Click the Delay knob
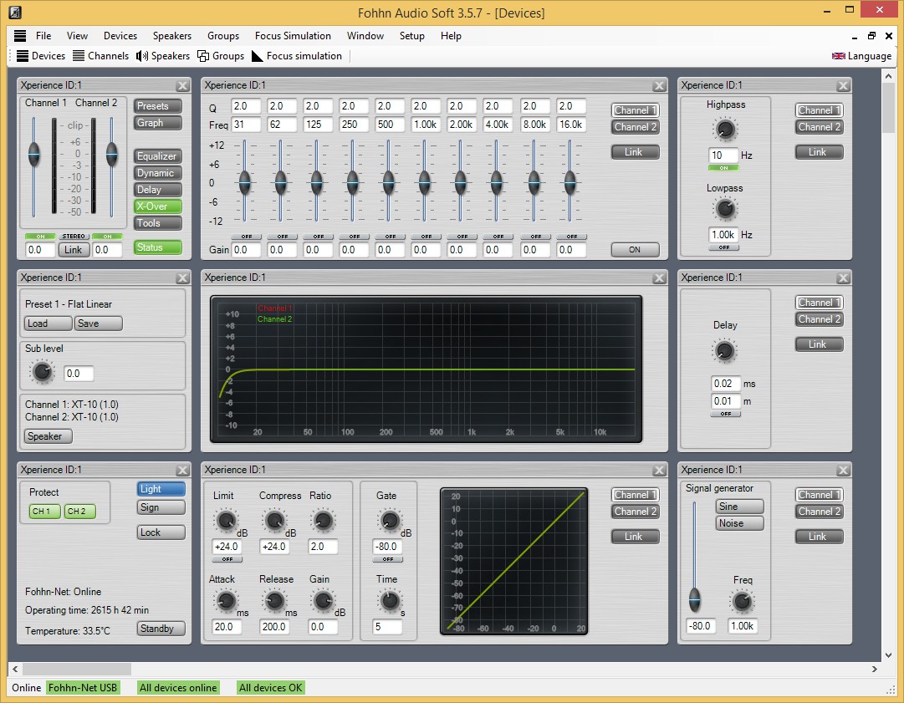Viewport: 904px width, 703px height. click(x=725, y=350)
